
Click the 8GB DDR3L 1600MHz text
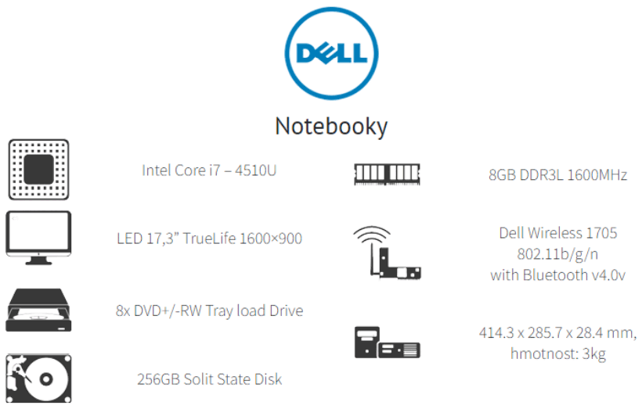point(557,174)
